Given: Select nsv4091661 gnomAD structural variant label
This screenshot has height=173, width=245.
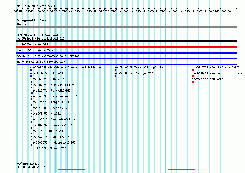Looking at the screenshot, I should tap(218, 73).
